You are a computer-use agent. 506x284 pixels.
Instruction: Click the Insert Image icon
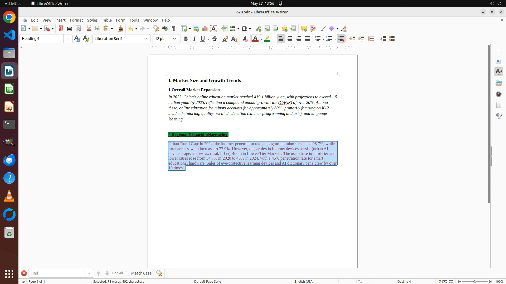tap(196, 29)
